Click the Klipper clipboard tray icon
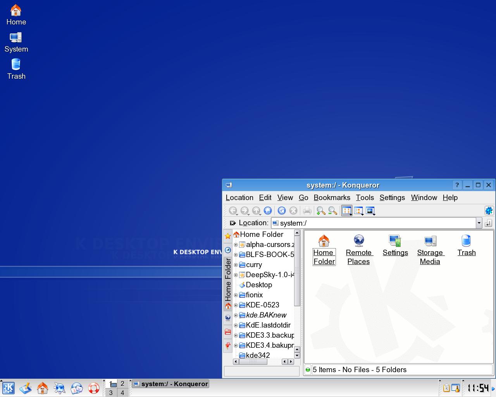The height and width of the screenshot is (397, 496). pyautogui.click(x=446, y=388)
